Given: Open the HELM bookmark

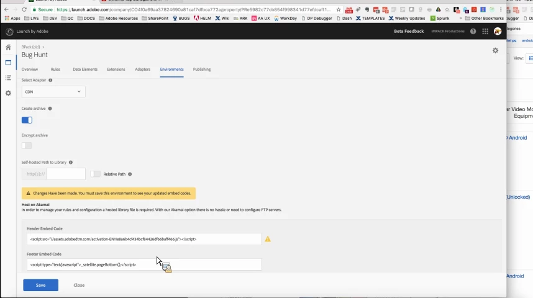Looking at the screenshot, I should coord(203,19).
